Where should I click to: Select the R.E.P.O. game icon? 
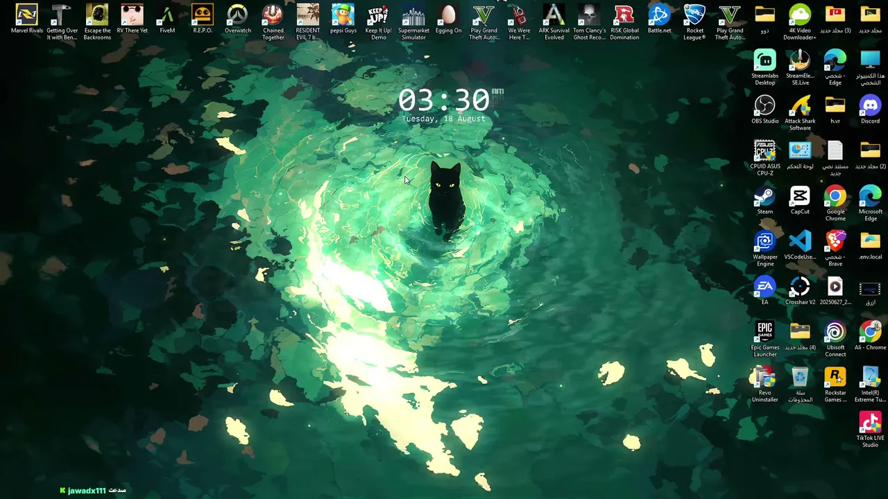[203, 19]
